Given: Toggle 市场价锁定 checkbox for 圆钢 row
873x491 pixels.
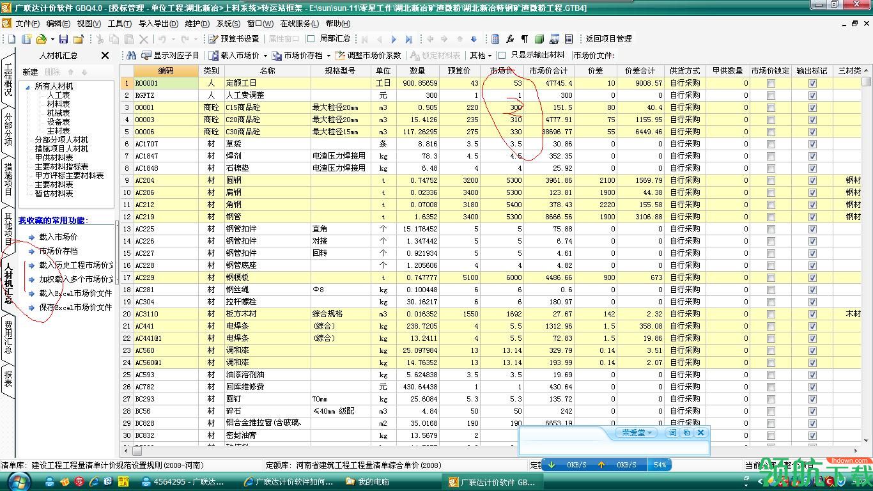Looking at the screenshot, I should click(x=771, y=180).
